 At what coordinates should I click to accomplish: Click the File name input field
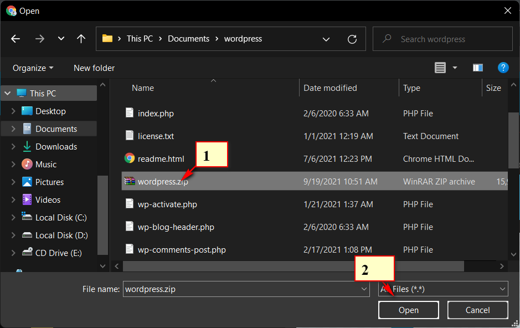coord(246,289)
